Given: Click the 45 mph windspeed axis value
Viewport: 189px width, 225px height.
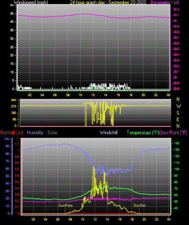Looking at the screenshot, I should (12, 14).
